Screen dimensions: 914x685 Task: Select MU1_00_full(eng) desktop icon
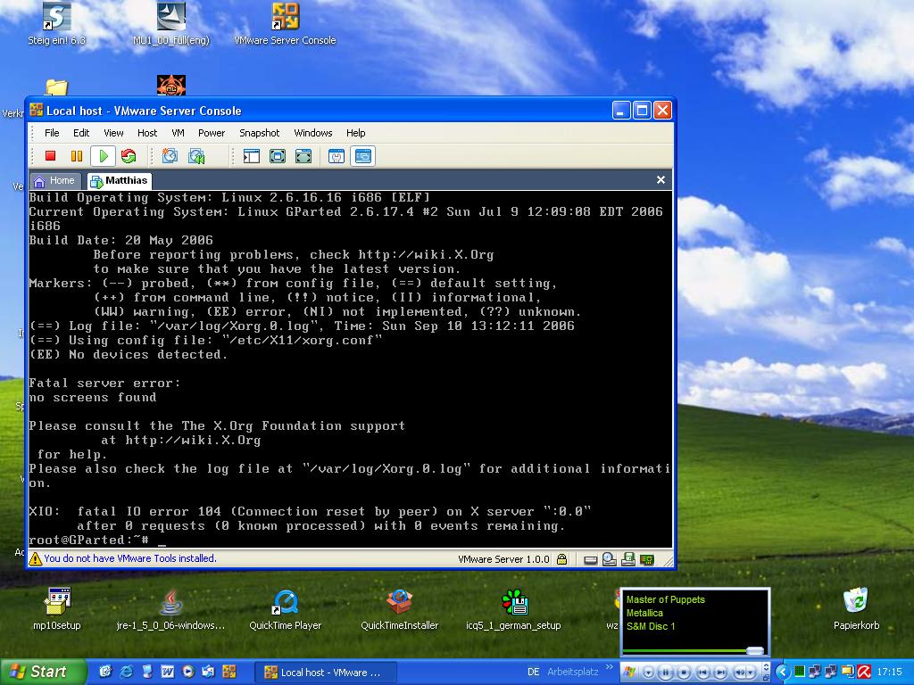(170, 23)
